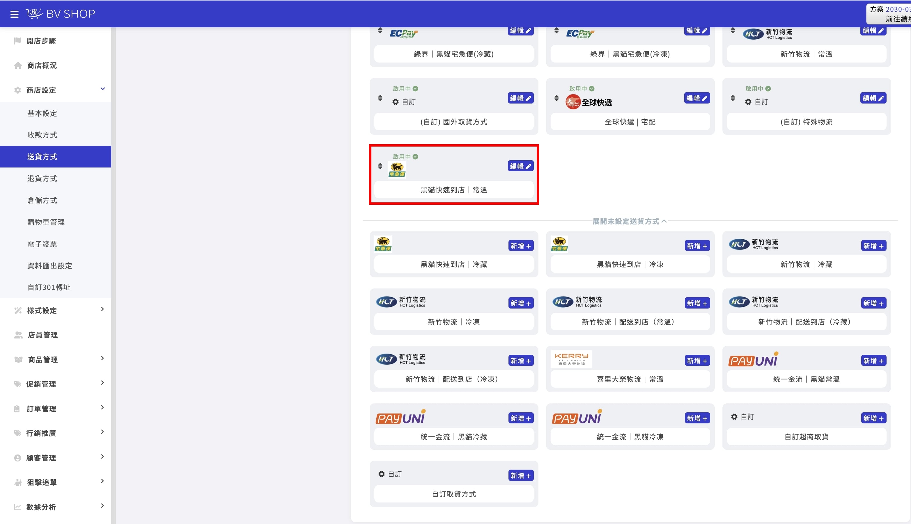Click 編輯 on 全球快遞｜宅配 card

[697, 98]
